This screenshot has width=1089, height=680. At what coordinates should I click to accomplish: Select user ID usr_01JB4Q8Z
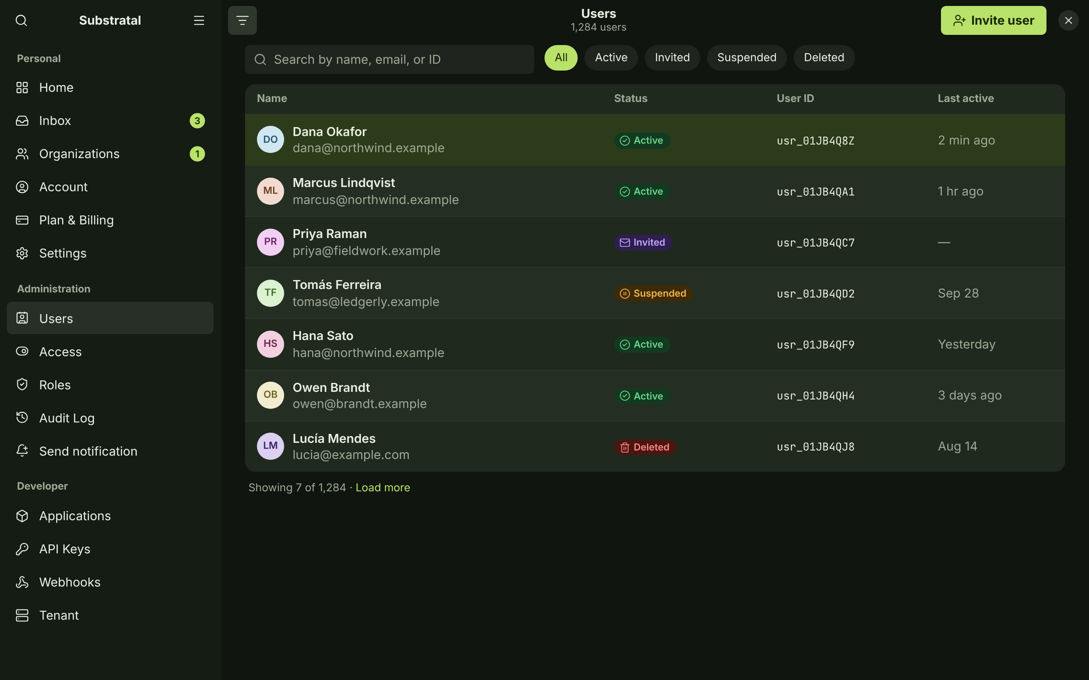click(815, 141)
